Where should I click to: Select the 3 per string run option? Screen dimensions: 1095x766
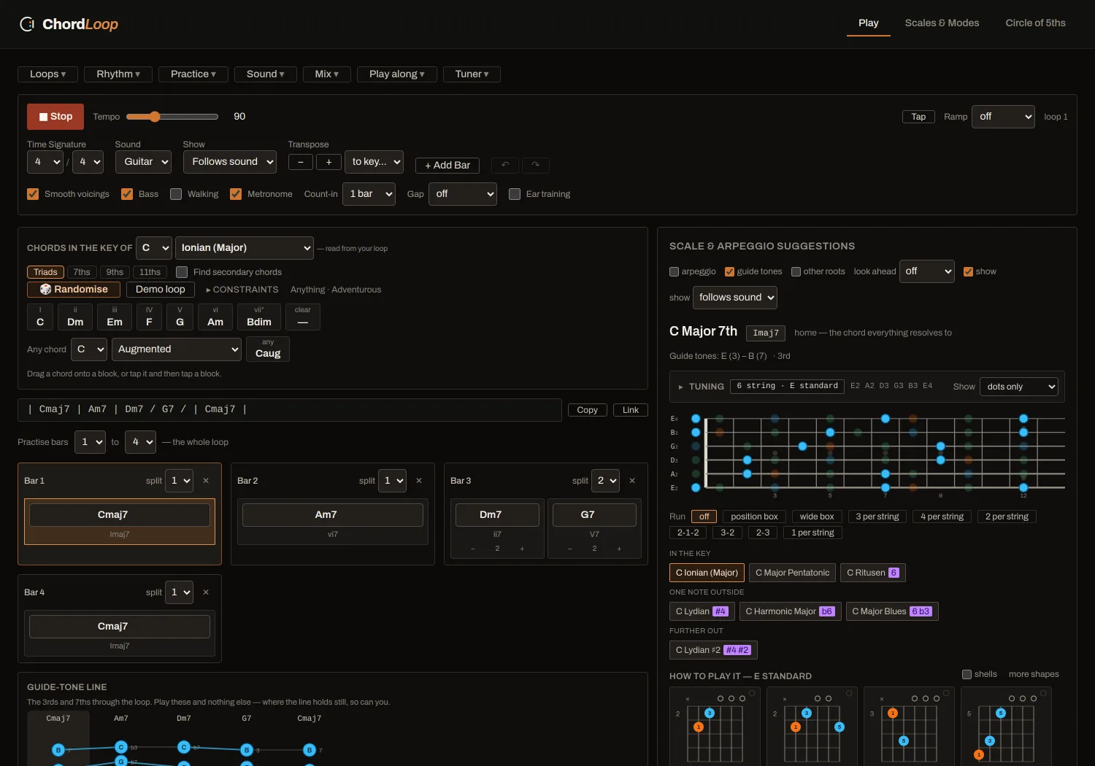click(x=877, y=517)
